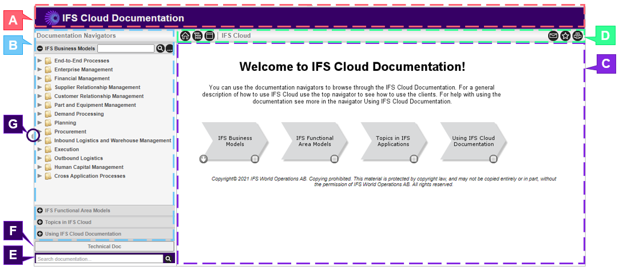Viewport: 619px width, 270px height.
Task: Click the magnifier next to IFS Business Models
Action: (x=161, y=49)
